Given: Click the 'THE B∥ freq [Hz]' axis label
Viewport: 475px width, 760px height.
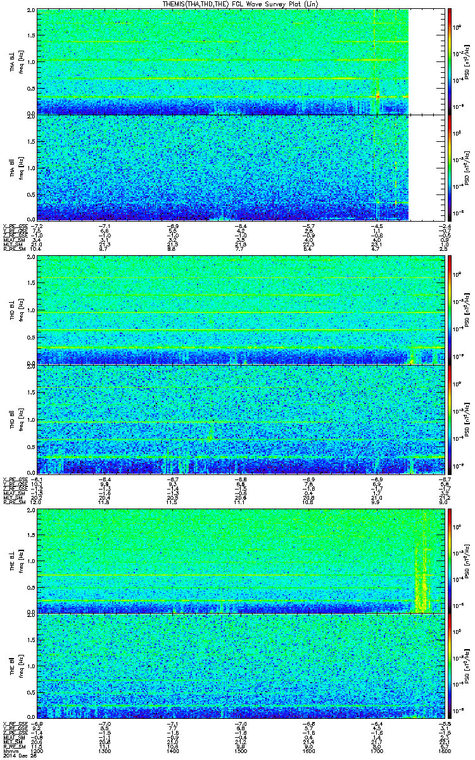Looking at the screenshot, I should [15, 666].
